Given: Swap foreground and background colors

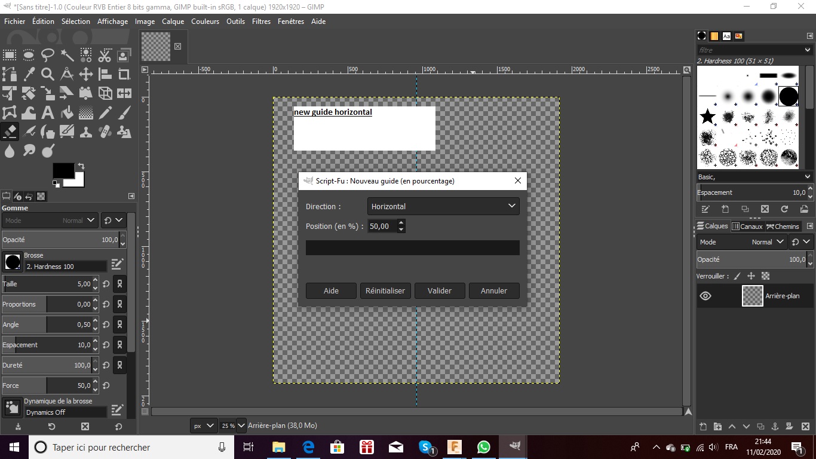Looking at the screenshot, I should (81, 166).
